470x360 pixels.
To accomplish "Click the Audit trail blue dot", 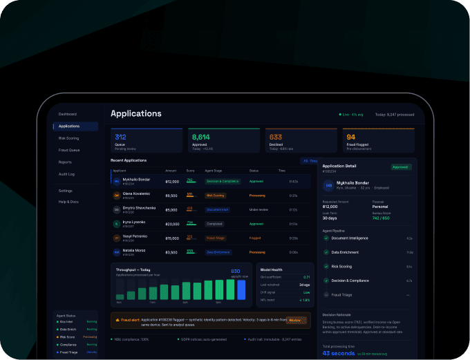I will (245, 339).
